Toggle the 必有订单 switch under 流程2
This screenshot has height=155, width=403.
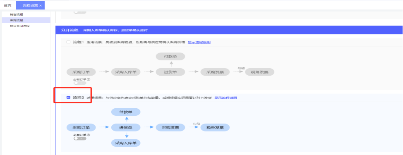pyautogui.click(x=80, y=138)
